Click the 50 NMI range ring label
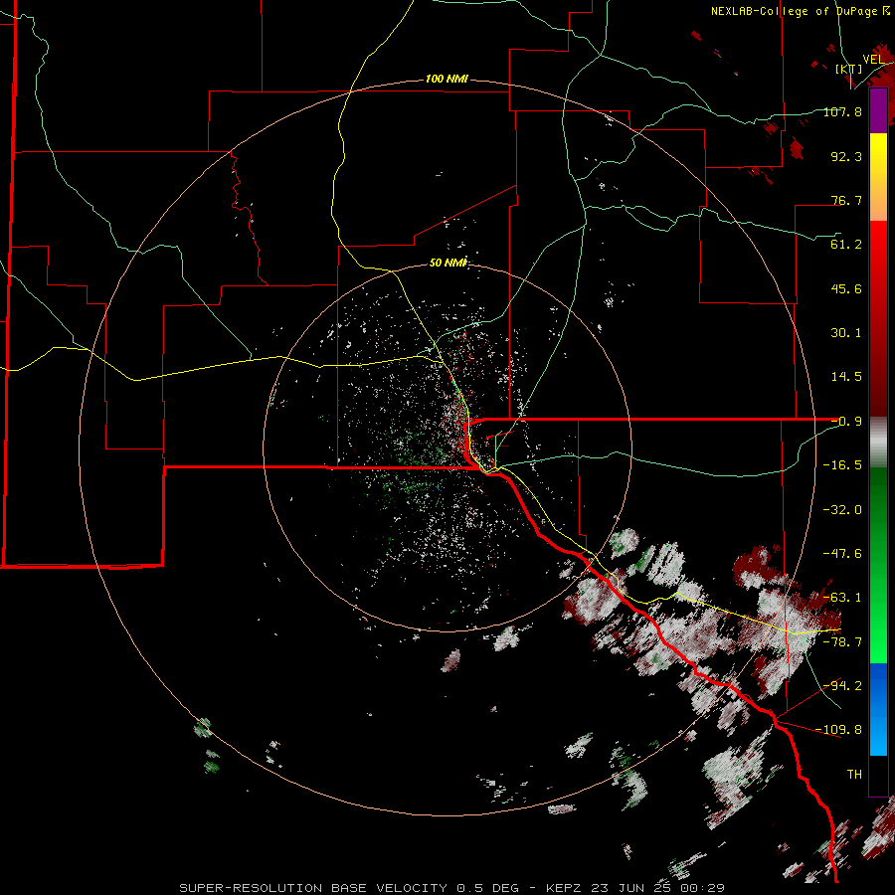The width and height of the screenshot is (895, 895). (447, 263)
